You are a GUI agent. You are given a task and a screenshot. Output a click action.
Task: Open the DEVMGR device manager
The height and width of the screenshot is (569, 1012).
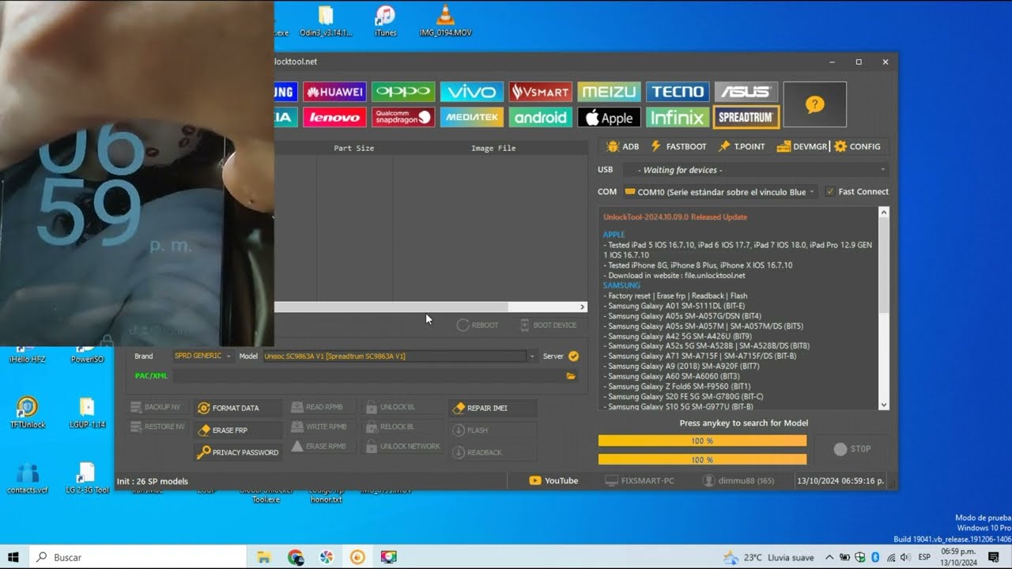[801, 146]
